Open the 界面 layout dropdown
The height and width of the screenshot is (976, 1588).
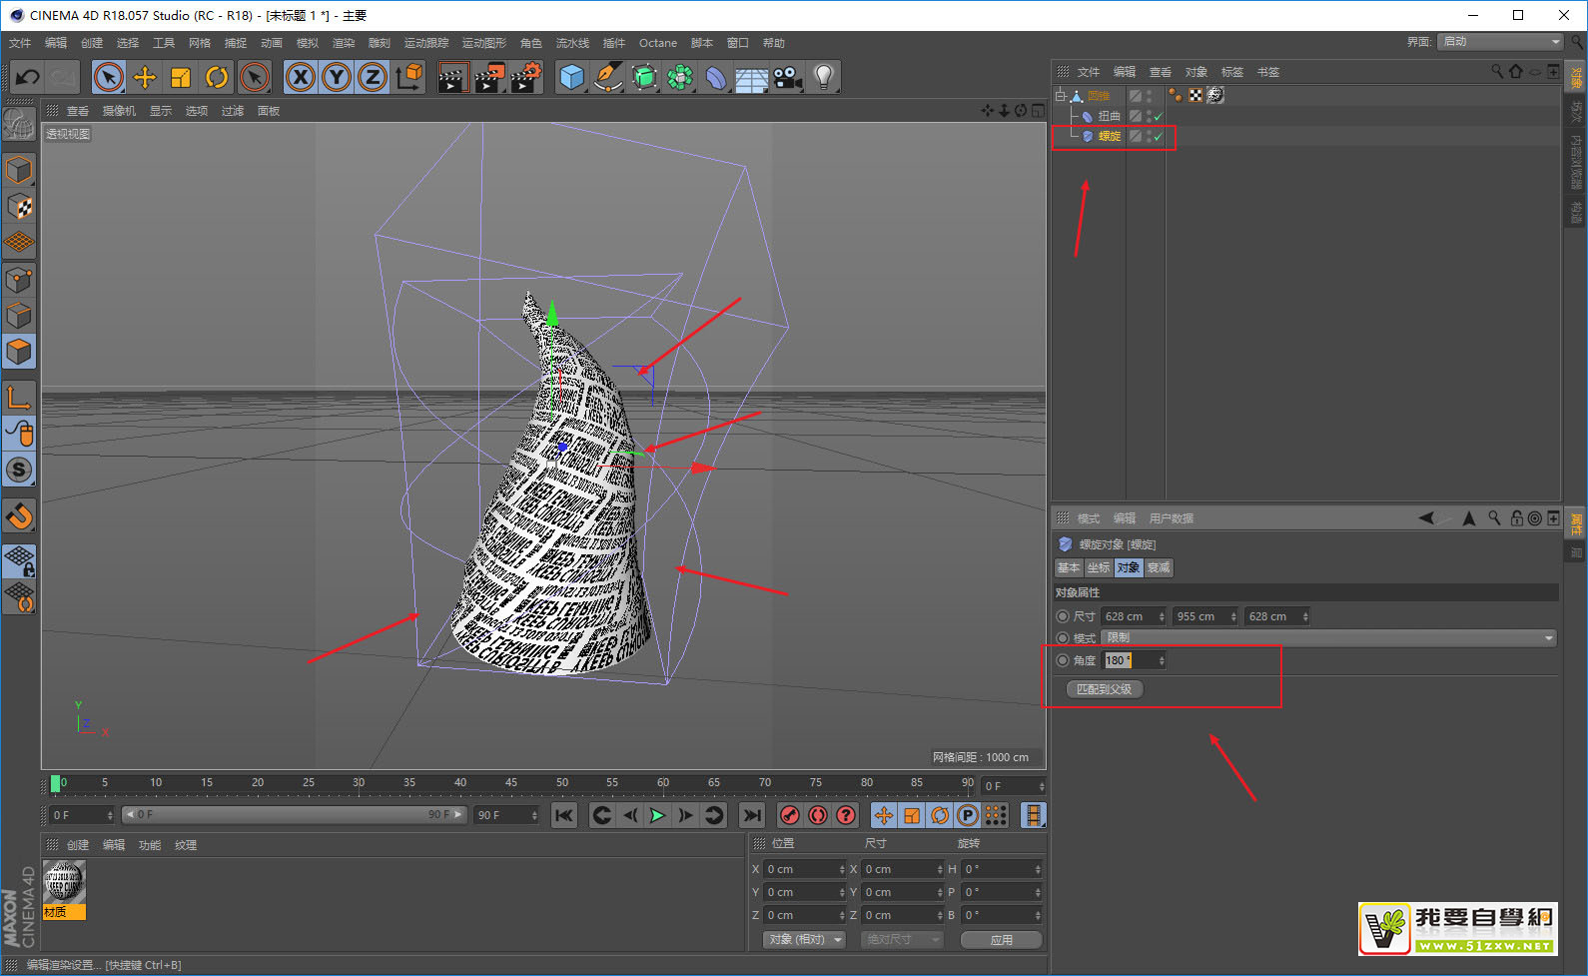click(1499, 42)
